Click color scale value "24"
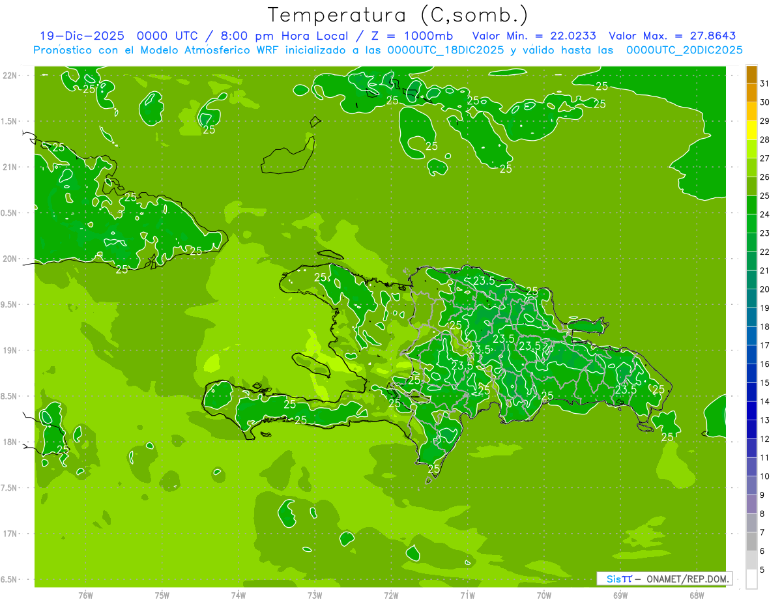Image resolution: width=782 pixels, height=604 pixels. tap(765, 214)
